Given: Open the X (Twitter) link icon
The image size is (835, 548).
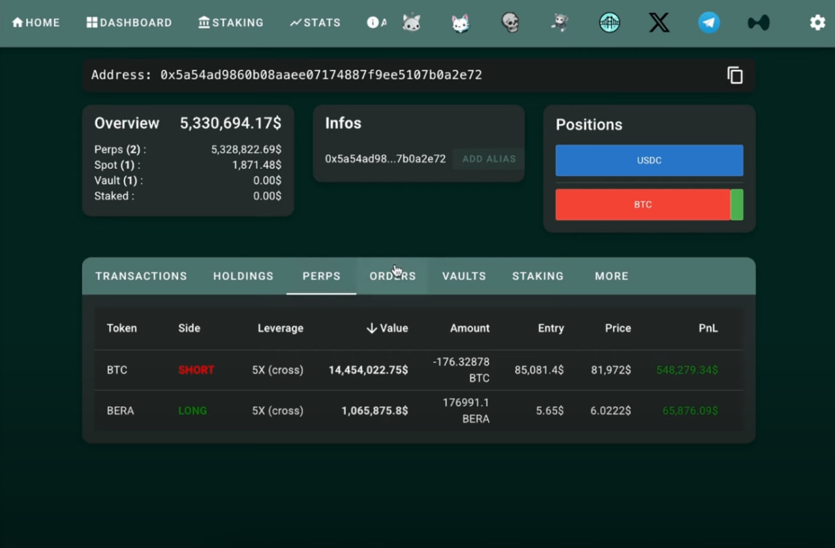Looking at the screenshot, I should 659,23.
